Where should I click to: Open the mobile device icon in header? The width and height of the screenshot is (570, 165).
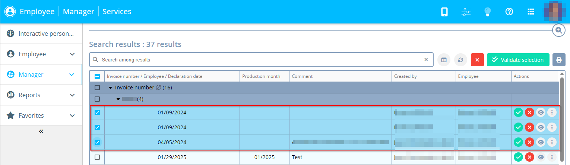pyautogui.click(x=444, y=12)
